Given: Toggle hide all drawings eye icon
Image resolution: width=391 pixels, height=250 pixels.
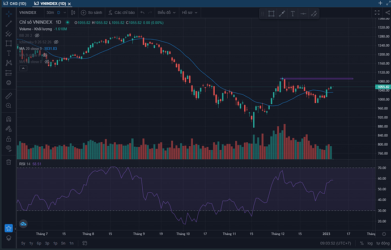Looking at the screenshot, I should click(8, 148).
